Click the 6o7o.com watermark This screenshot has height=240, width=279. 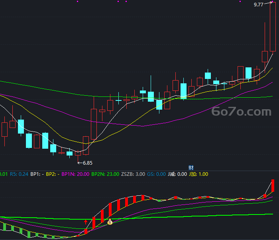coord(241,112)
